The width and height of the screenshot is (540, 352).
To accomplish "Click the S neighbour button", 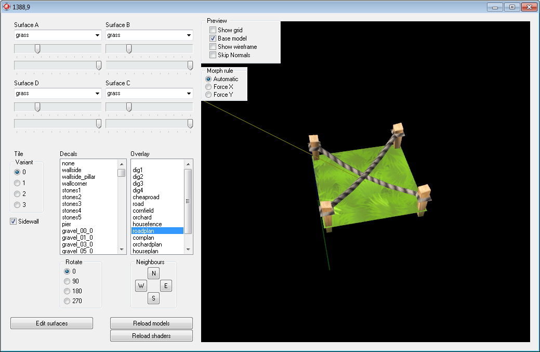I will [154, 298].
